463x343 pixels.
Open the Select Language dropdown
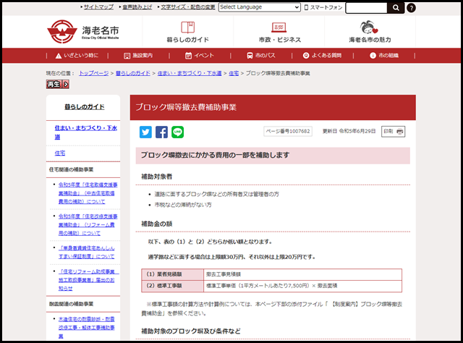(x=260, y=7)
